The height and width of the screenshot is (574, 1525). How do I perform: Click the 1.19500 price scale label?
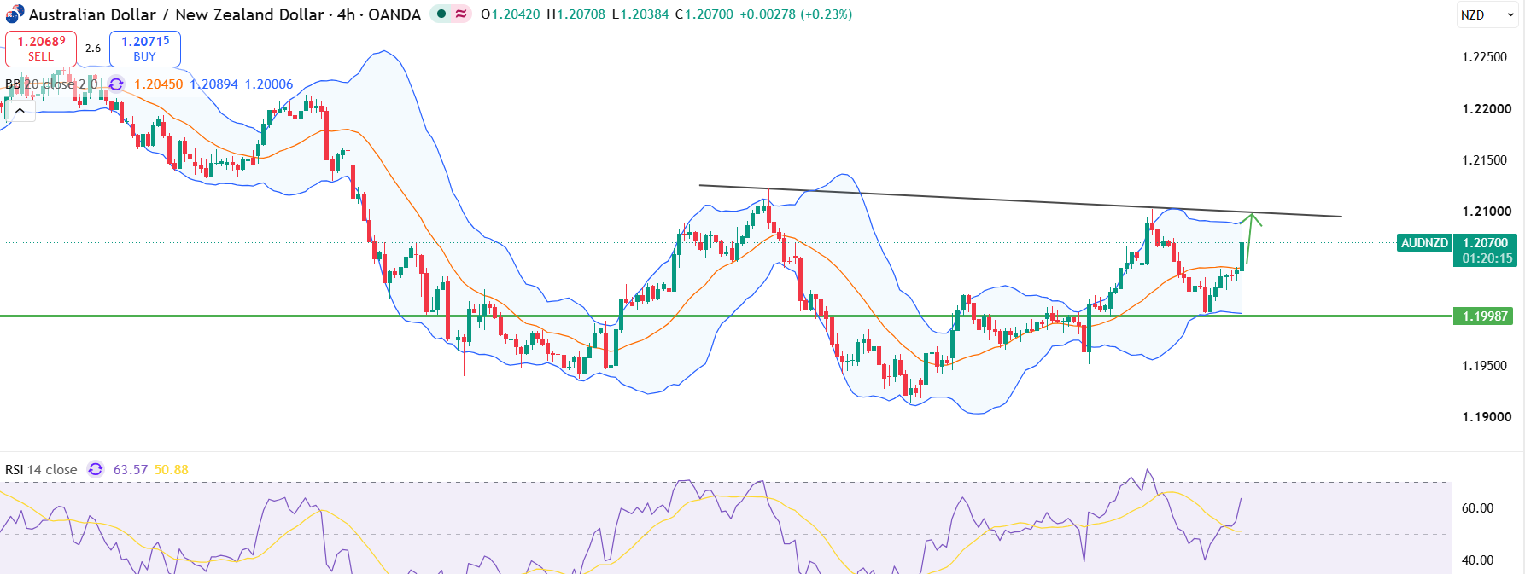click(x=1485, y=366)
